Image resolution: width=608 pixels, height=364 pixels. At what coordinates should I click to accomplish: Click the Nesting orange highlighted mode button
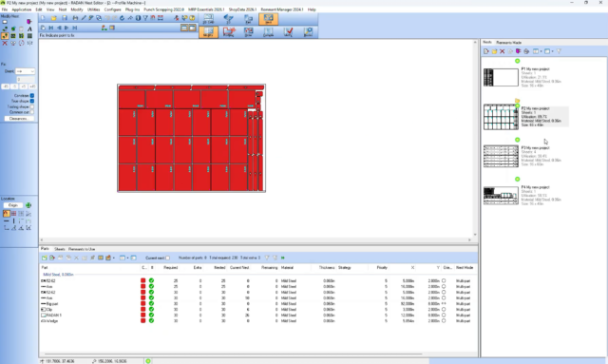(x=208, y=32)
